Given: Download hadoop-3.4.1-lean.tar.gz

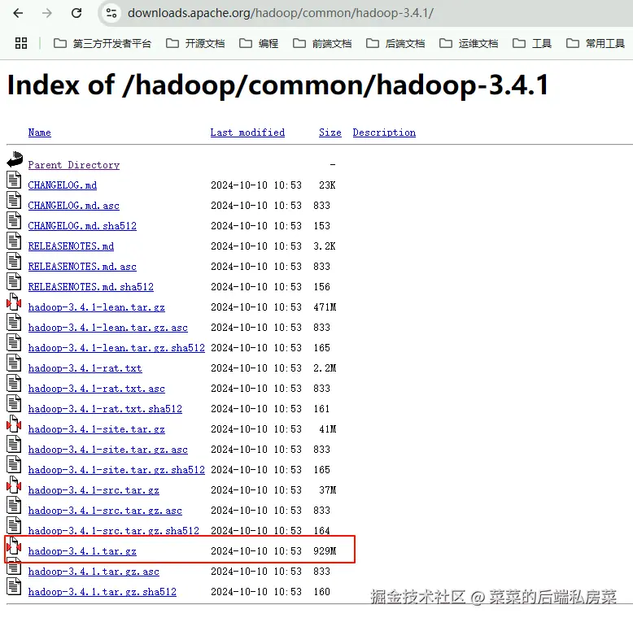Looking at the screenshot, I should pyautogui.click(x=97, y=307).
